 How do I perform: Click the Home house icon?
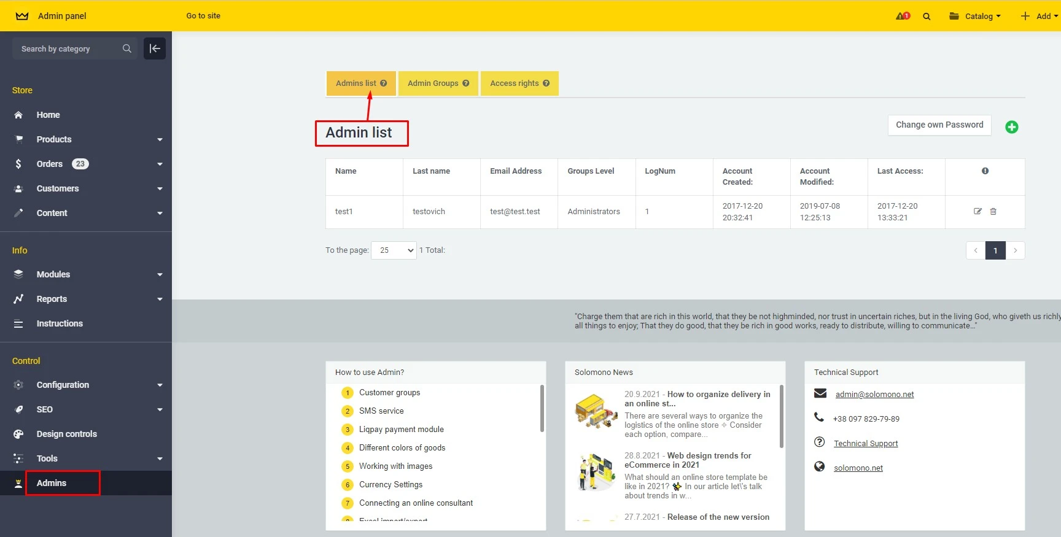click(x=18, y=115)
